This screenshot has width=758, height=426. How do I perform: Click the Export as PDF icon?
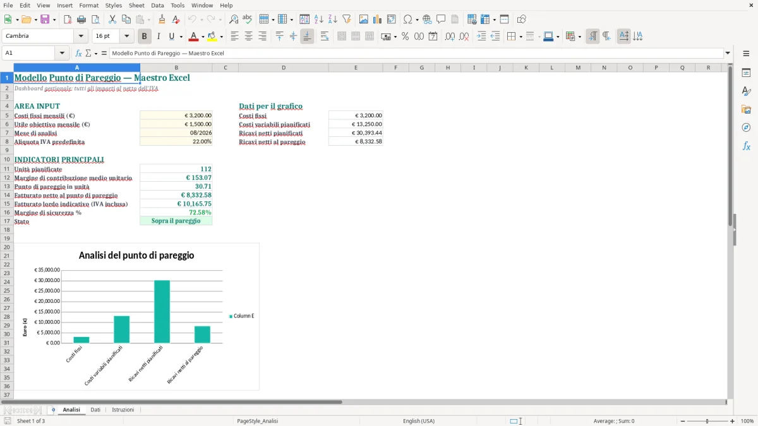coord(68,20)
